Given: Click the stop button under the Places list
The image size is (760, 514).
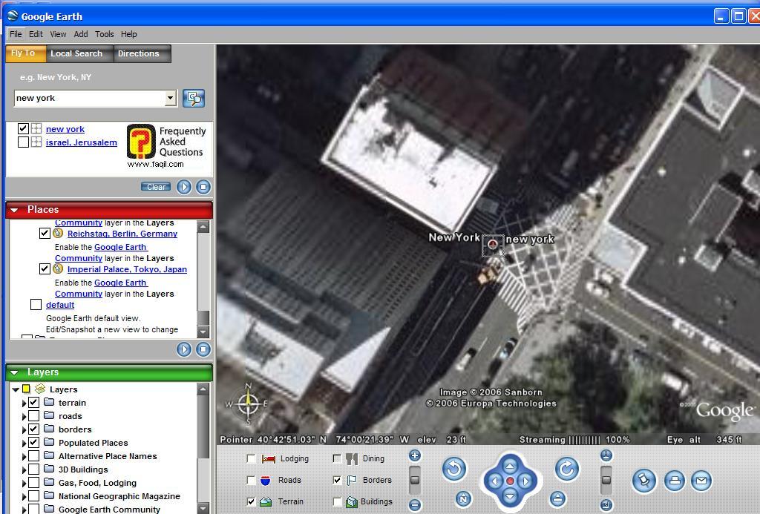Looking at the screenshot, I should 203,349.
